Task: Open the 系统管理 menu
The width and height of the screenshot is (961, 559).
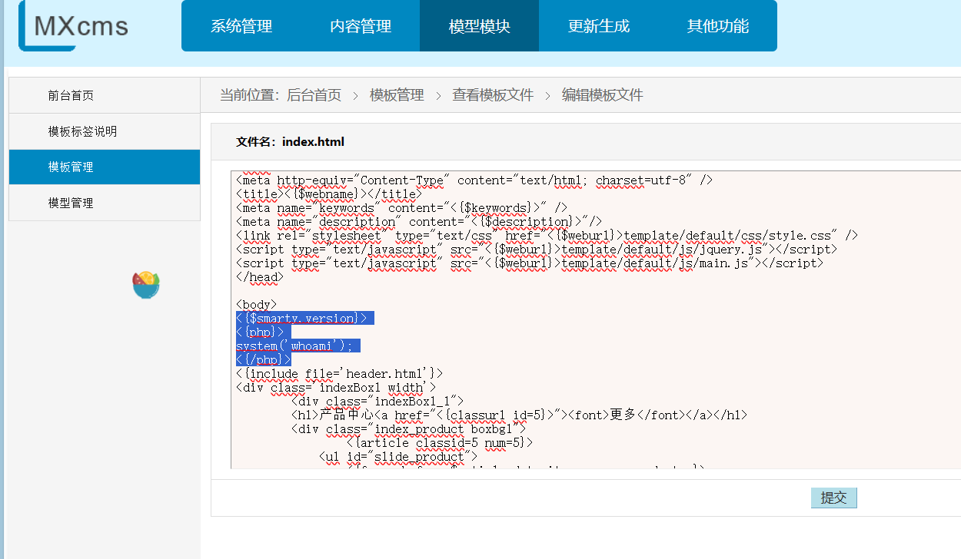Action: (241, 26)
